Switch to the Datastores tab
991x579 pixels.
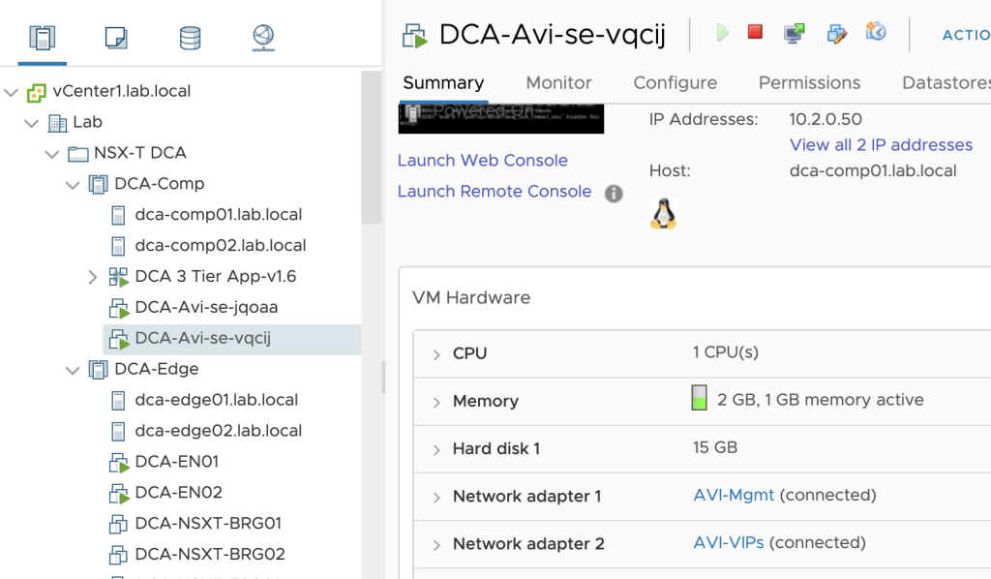[946, 83]
